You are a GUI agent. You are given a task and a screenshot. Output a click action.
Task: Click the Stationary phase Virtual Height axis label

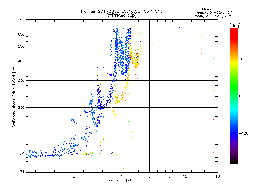point(14,96)
